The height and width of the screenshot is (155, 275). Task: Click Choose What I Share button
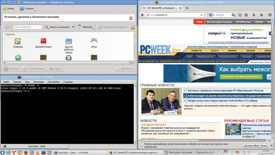click(x=255, y=146)
